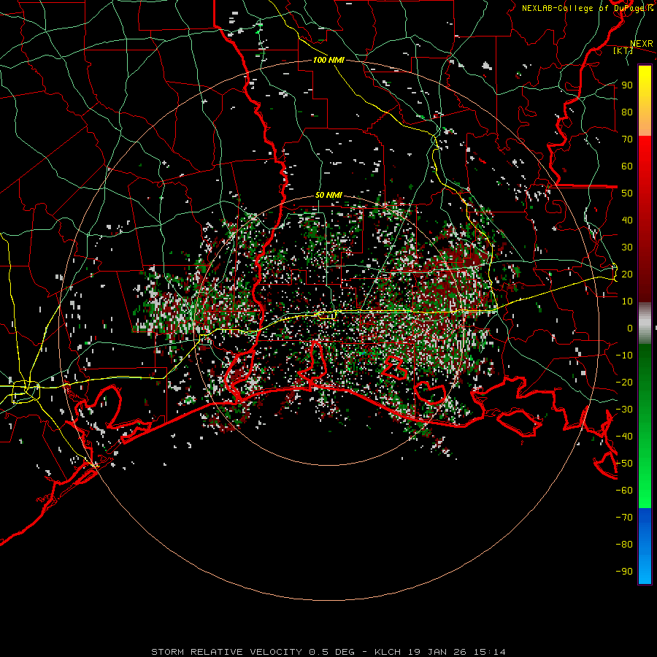Click the 50 NMI range ring label

click(328, 195)
